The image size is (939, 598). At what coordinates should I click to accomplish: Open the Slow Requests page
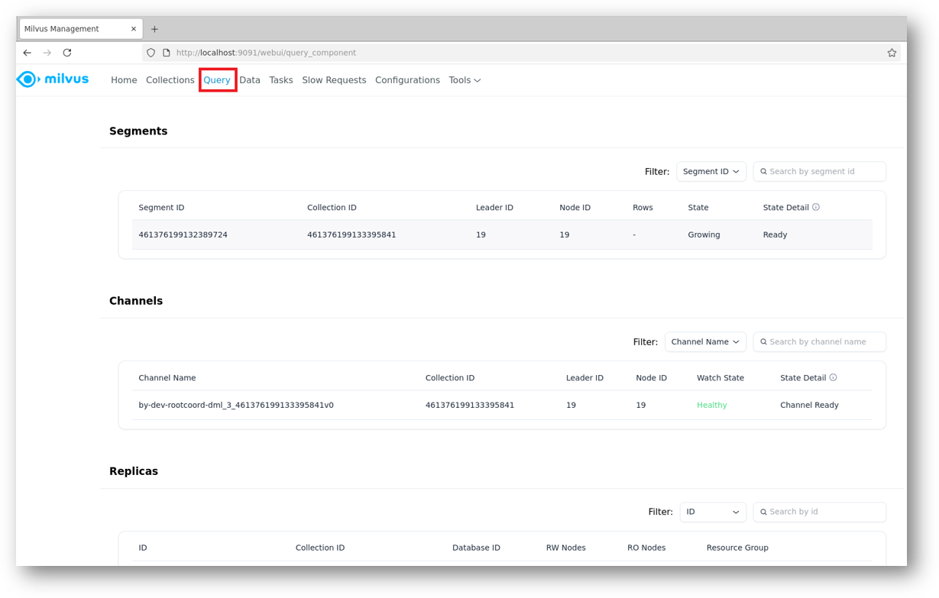(x=334, y=80)
